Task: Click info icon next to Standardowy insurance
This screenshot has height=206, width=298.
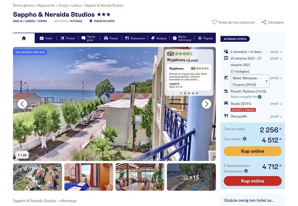Action: coord(246,171)
